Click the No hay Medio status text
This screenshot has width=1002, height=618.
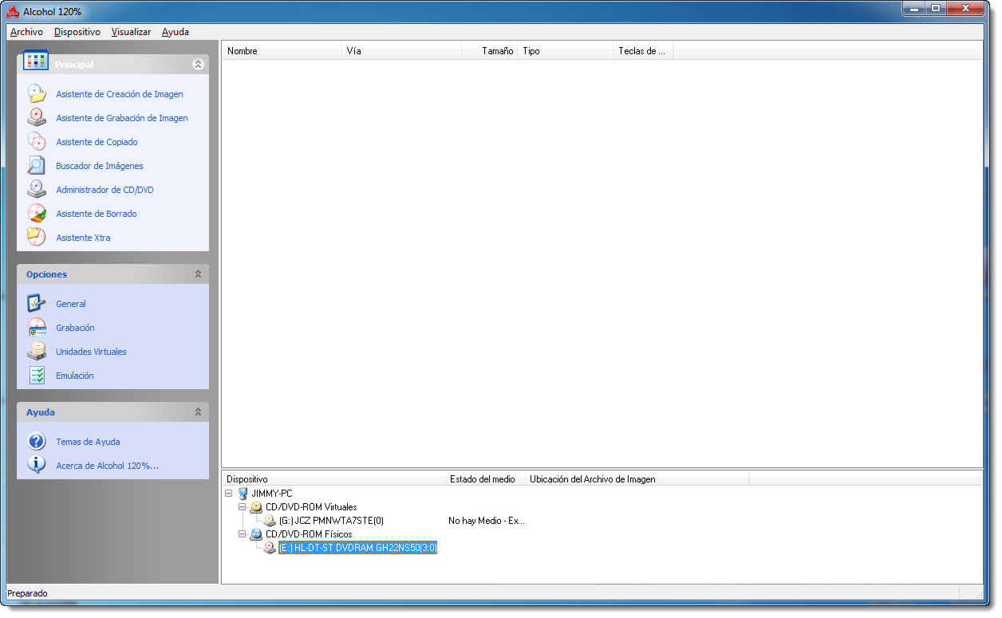tap(487, 521)
